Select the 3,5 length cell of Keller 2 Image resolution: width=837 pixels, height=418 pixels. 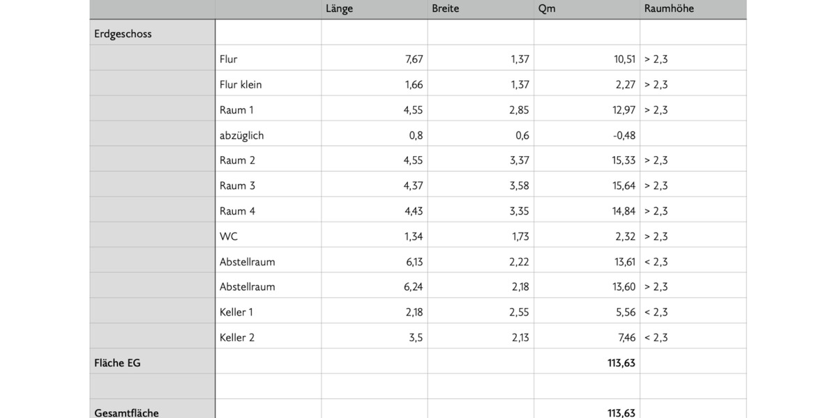click(374, 337)
